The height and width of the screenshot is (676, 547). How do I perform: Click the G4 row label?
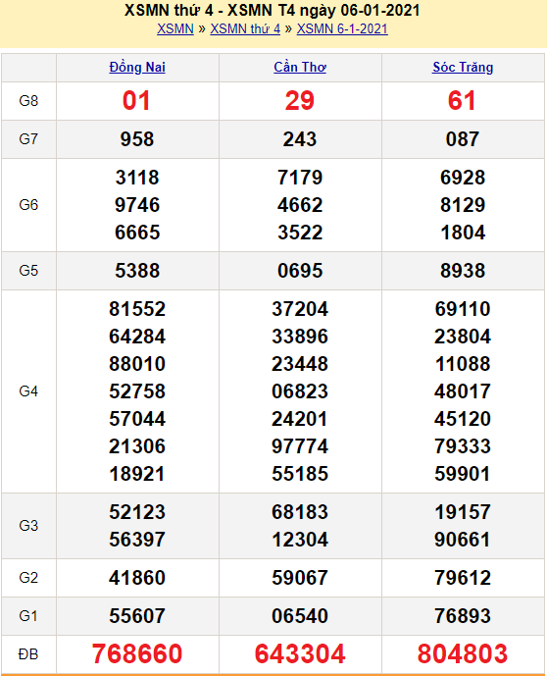coord(28,391)
